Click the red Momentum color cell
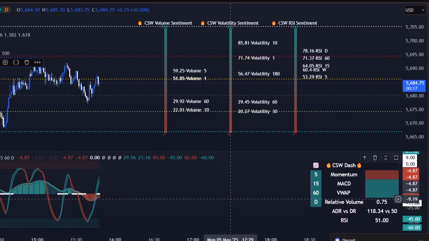Image resolution: width=429 pixels, height=241 pixels. 382,175
